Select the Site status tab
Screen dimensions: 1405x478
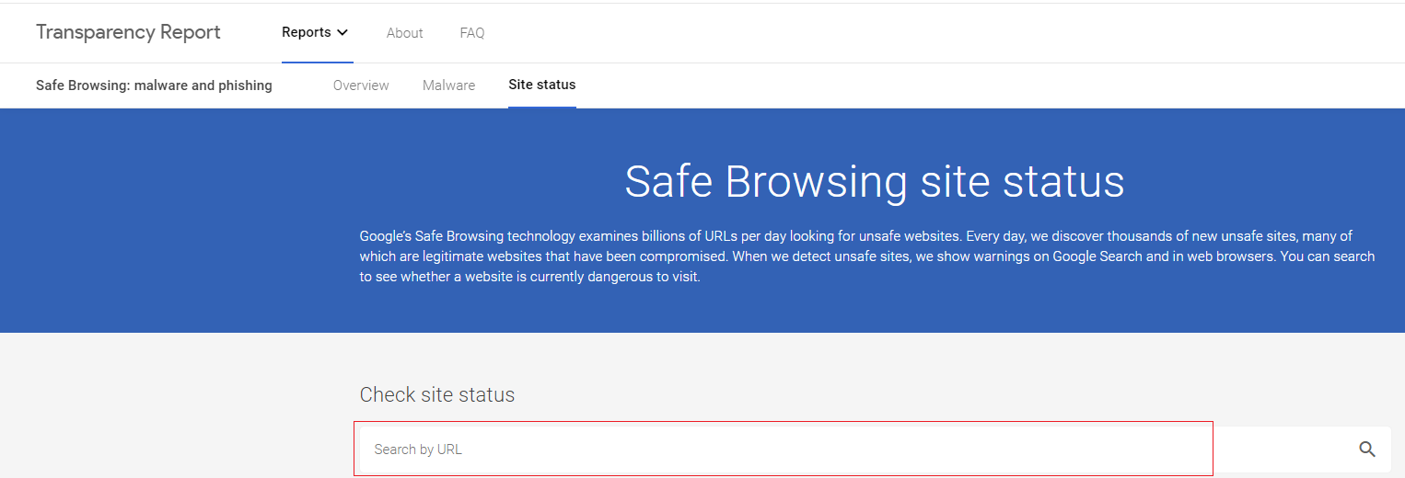[x=542, y=85]
